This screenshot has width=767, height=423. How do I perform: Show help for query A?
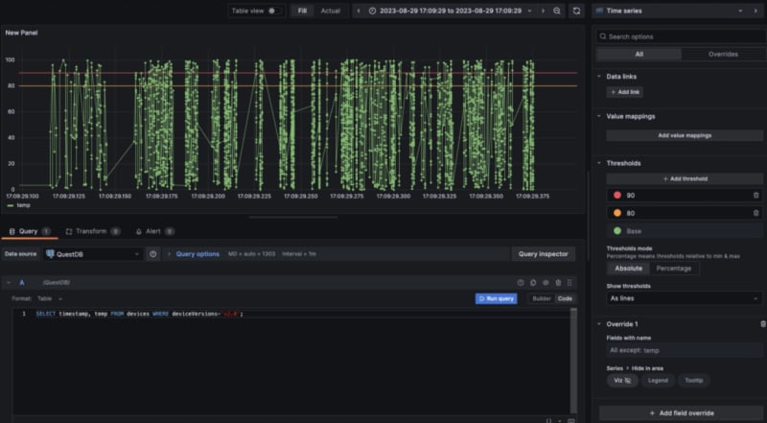pyautogui.click(x=521, y=283)
